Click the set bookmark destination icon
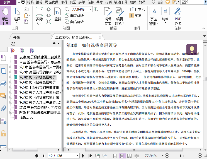This screenshot has width=207, height=159. [32, 50]
